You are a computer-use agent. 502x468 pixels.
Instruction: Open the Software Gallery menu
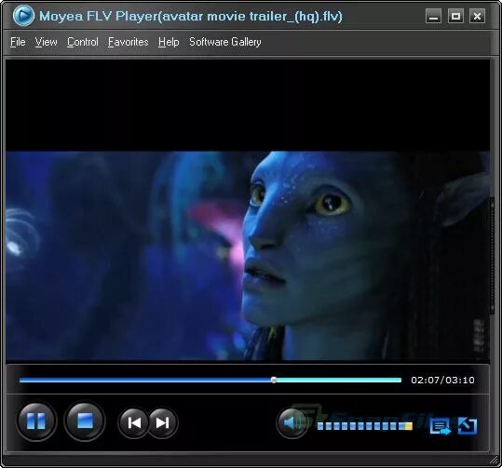pos(225,42)
